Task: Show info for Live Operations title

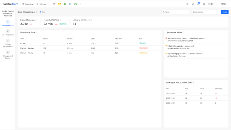Action: click(x=36, y=12)
